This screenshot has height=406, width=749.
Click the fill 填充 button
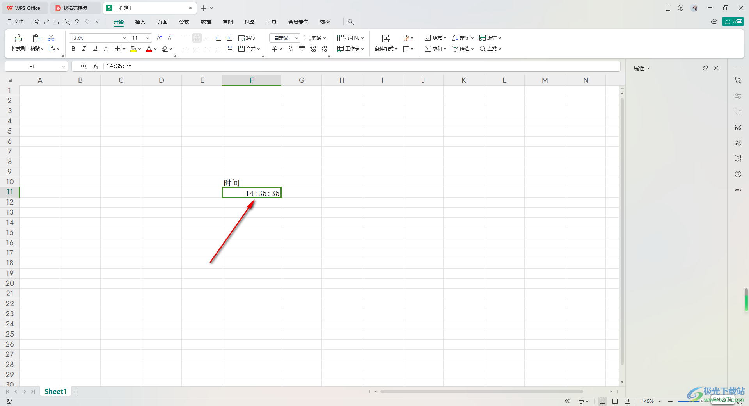pos(435,38)
